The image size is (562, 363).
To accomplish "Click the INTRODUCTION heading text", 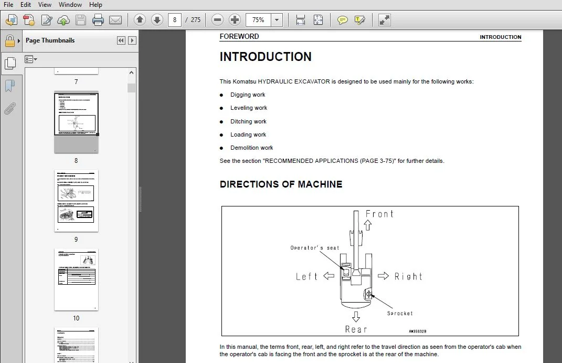I will (x=266, y=57).
